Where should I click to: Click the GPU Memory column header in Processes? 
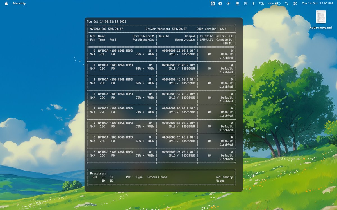point(224,177)
